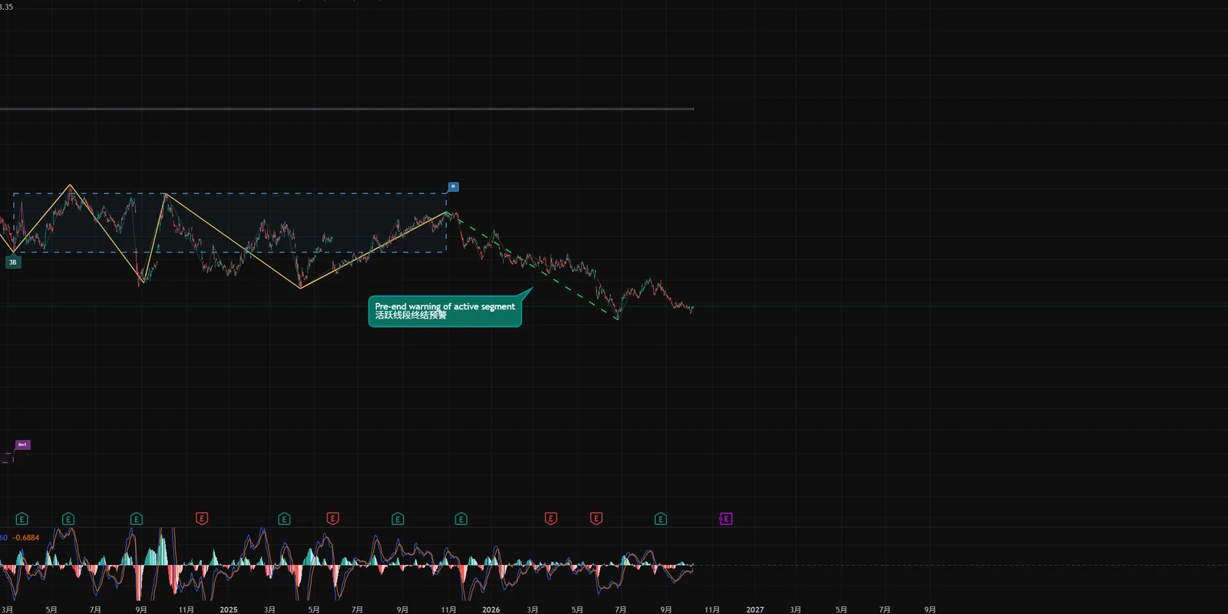This screenshot has width=1228, height=614.
Task: Select the purple N+1 level label
Action: [x=23, y=444]
